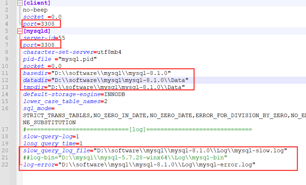Click default-storage-engine=INNODB line
The width and height of the screenshot is (306, 185).
[74, 94]
